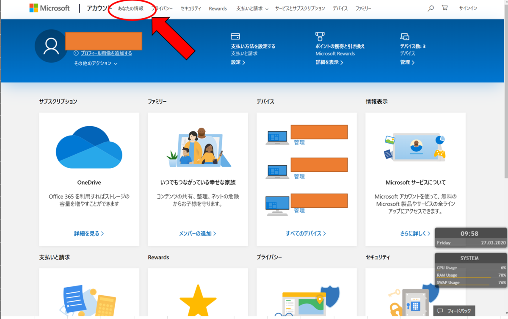Image resolution: width=508 pixels, height=319 pixels.
Task: Click the profile avatar circle
Action: click(51, 46)
